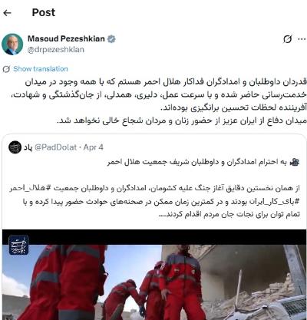This screenshot has height=320, width=307.
Task: Click the blue verified badge
Action: click(111, 39)
